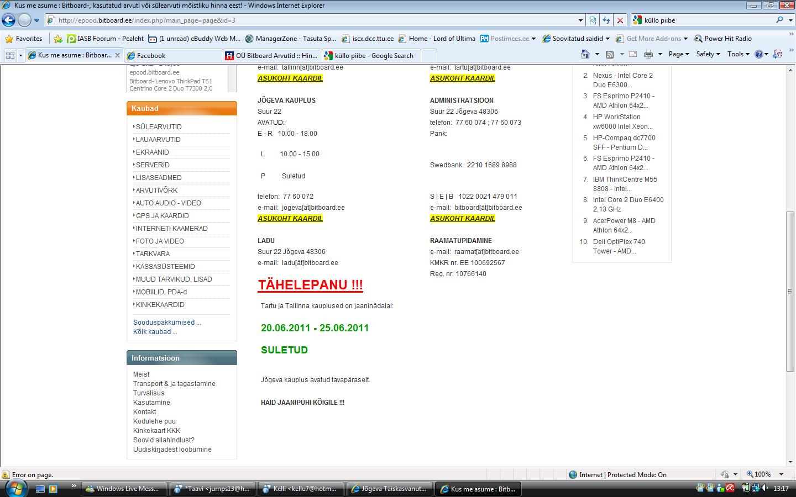Open Quick Tabs grid view icon
This screenshot has width=796, height=497.
9,55
